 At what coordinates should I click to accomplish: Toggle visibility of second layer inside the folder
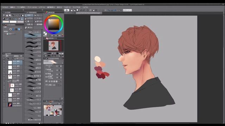pos(4,90)
